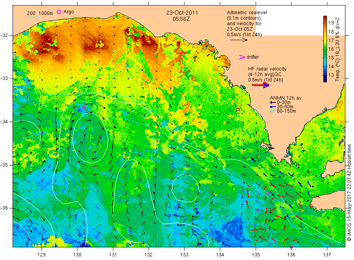
Task: Click the temperature color bar
Action: pos(325,49)
